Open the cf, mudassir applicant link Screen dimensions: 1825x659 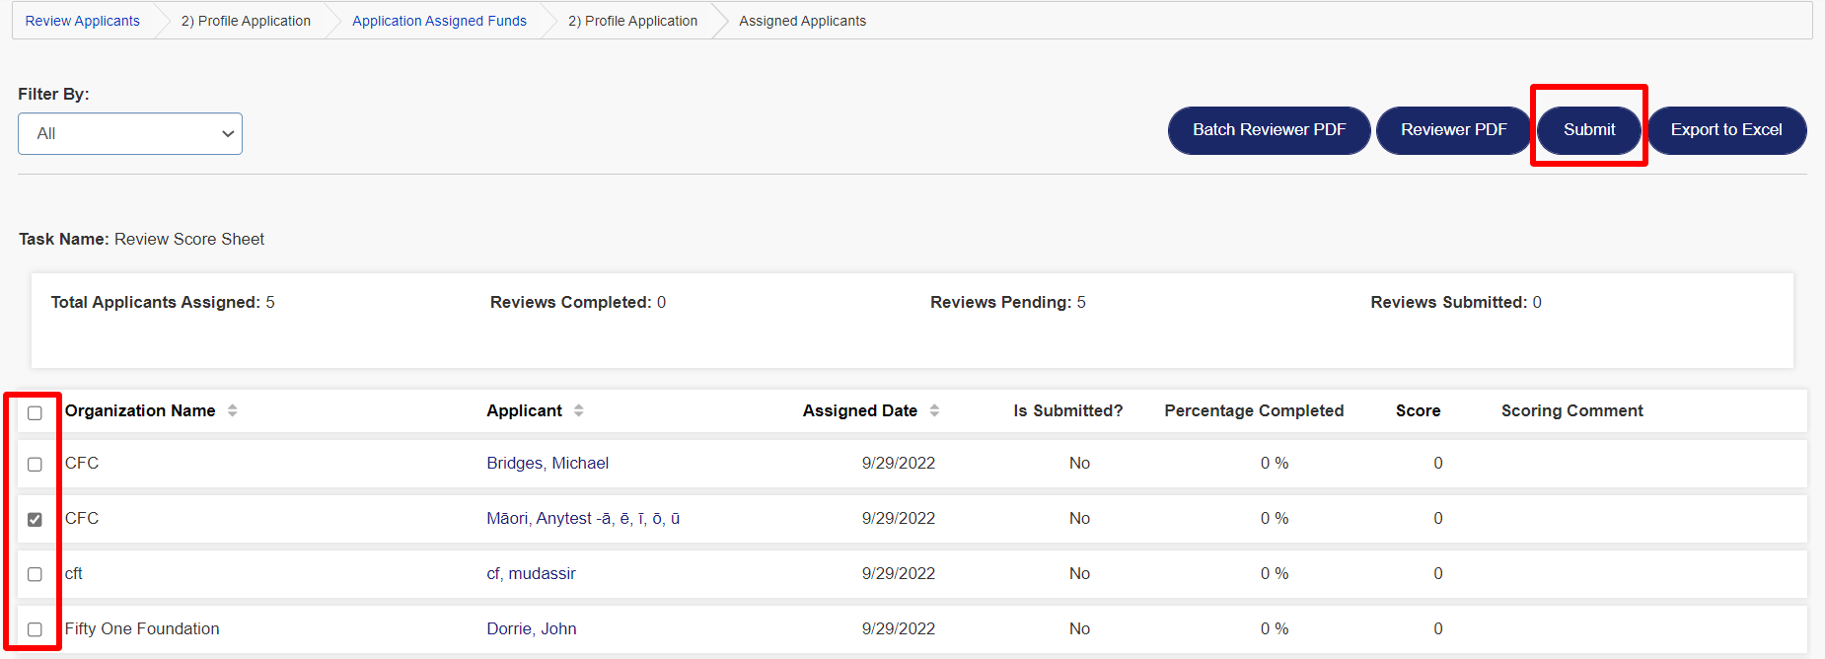531,573
